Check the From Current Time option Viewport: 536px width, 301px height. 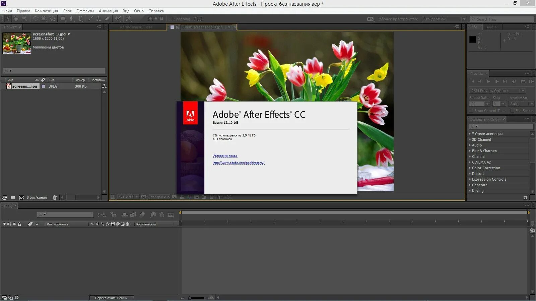coord(471,111)
